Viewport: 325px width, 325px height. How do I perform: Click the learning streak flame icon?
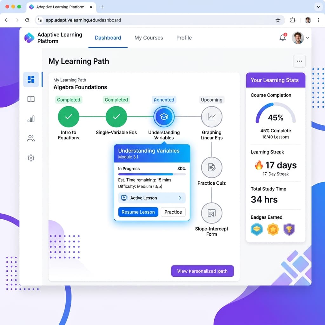(x=259, y=165)
